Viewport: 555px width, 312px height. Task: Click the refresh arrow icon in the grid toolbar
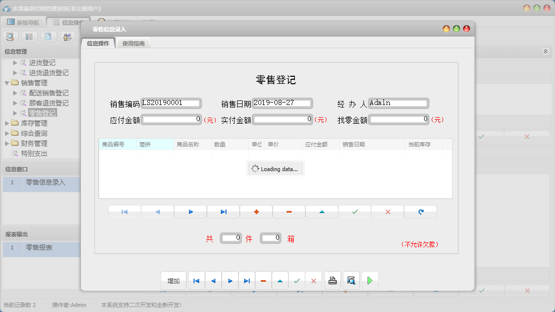[420, 212]
